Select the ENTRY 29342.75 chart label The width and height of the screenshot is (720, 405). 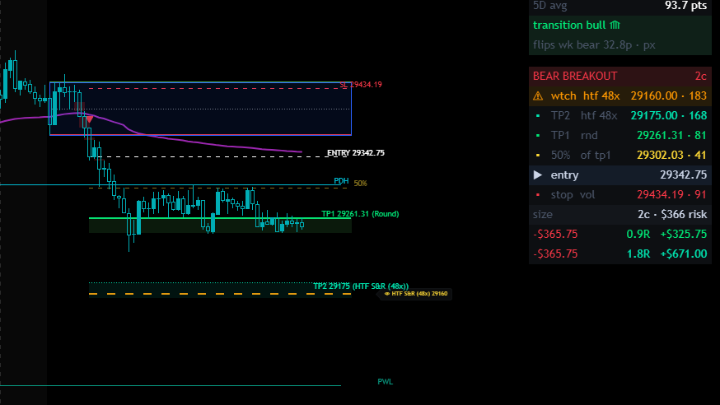point(355,153)
